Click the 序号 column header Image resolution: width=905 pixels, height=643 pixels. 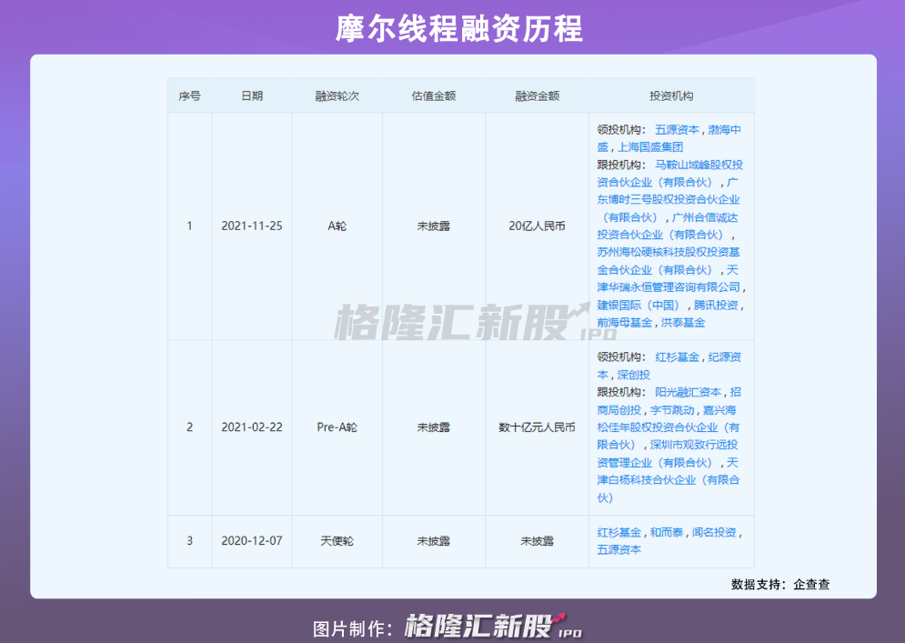click(189, 95)
